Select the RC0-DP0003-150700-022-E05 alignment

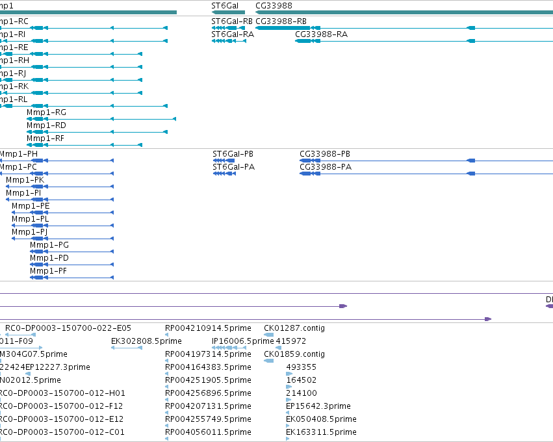click(x=20, y=335)
